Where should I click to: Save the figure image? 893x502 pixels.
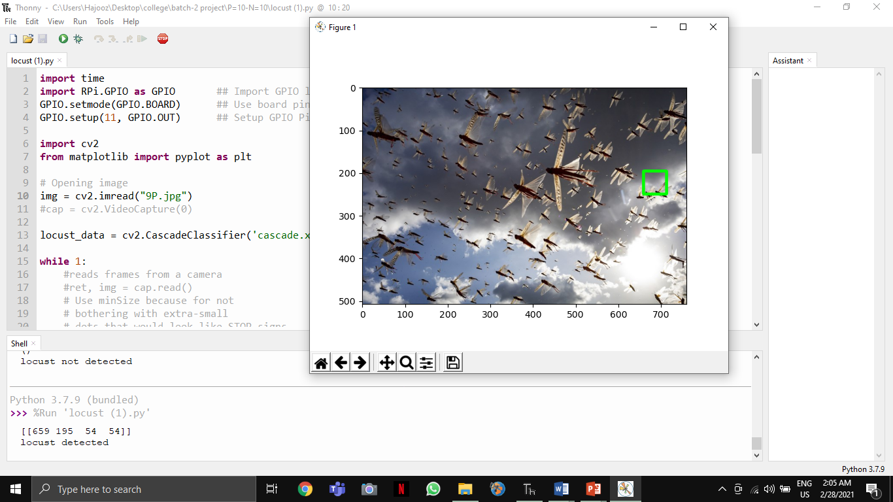pyautogui.click(x=452, y=362)
